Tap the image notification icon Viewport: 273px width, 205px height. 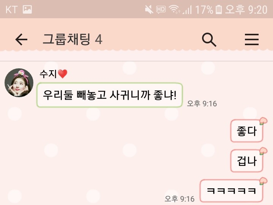point(27,9)
